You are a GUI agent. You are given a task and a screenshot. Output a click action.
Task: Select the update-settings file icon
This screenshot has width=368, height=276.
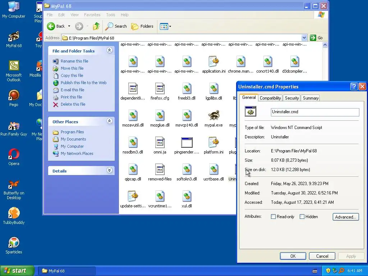click(133, 197)
